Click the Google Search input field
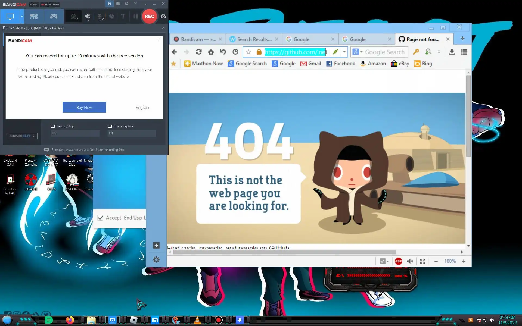 tap(385, 52)
